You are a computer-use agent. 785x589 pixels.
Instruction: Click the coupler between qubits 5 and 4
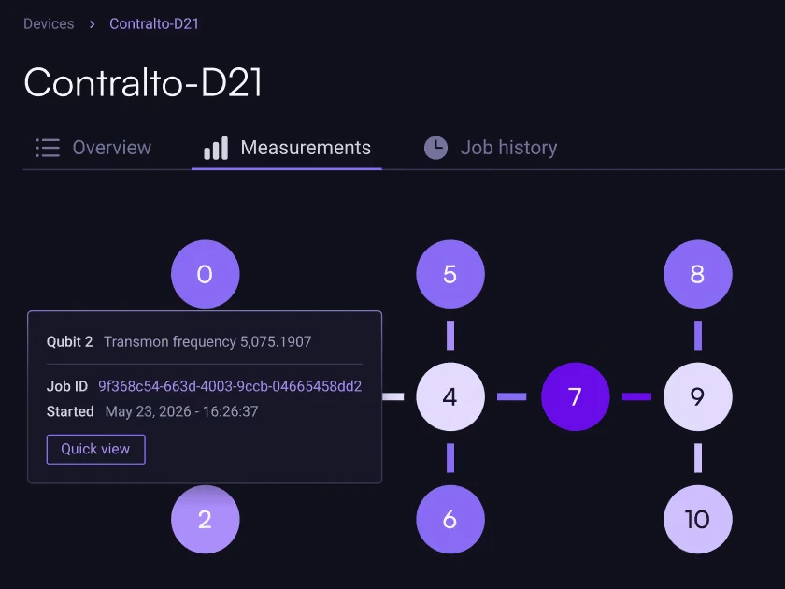point(450,335)
